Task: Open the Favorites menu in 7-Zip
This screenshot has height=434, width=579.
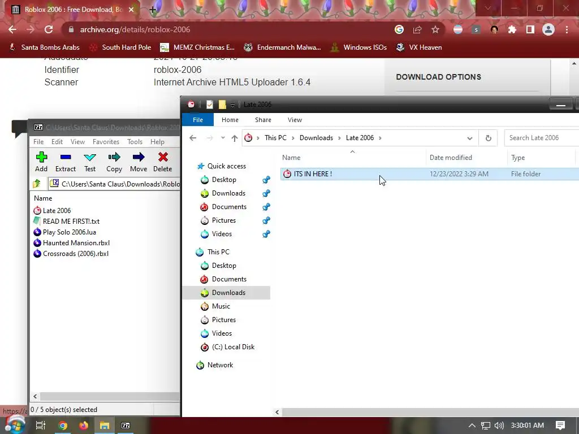Action: pyautogui.click(x=106, y=142)
